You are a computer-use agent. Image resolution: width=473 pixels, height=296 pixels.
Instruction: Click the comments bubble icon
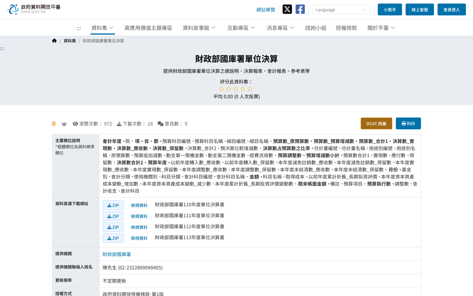tap(161, 124)
